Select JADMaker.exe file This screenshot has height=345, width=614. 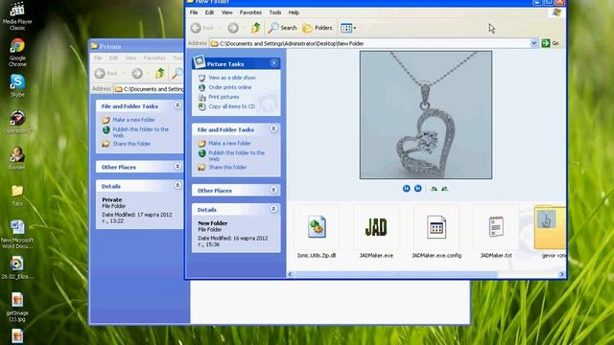coord(376,233)
